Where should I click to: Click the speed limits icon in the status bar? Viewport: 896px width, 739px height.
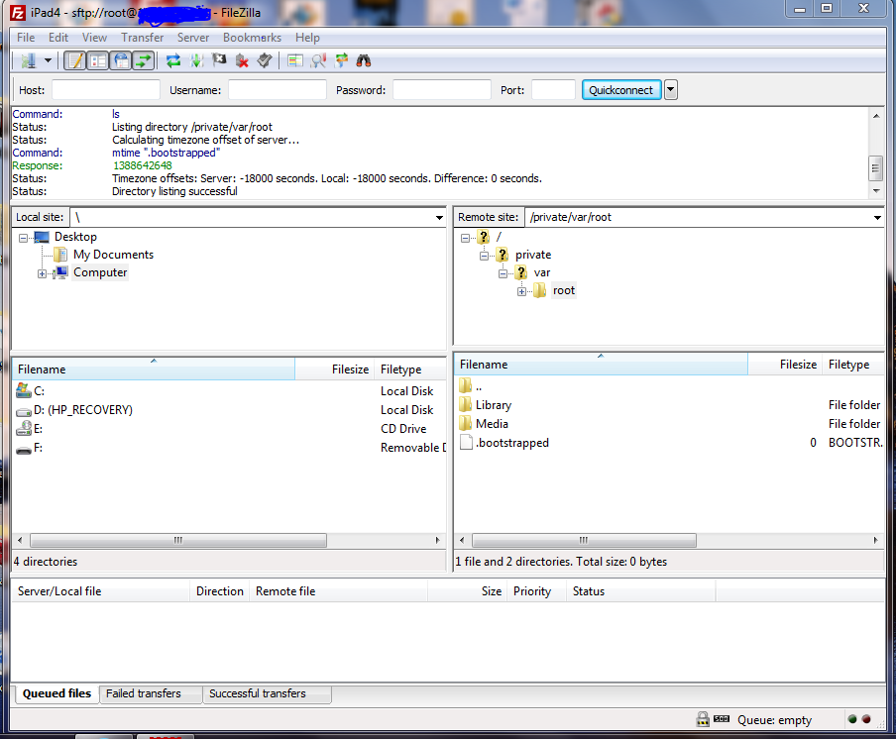point(722,719)
